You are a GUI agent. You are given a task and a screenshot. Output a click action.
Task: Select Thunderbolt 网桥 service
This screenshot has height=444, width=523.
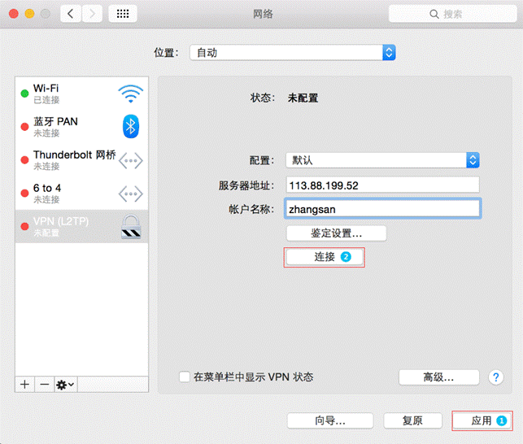(81, 159)
